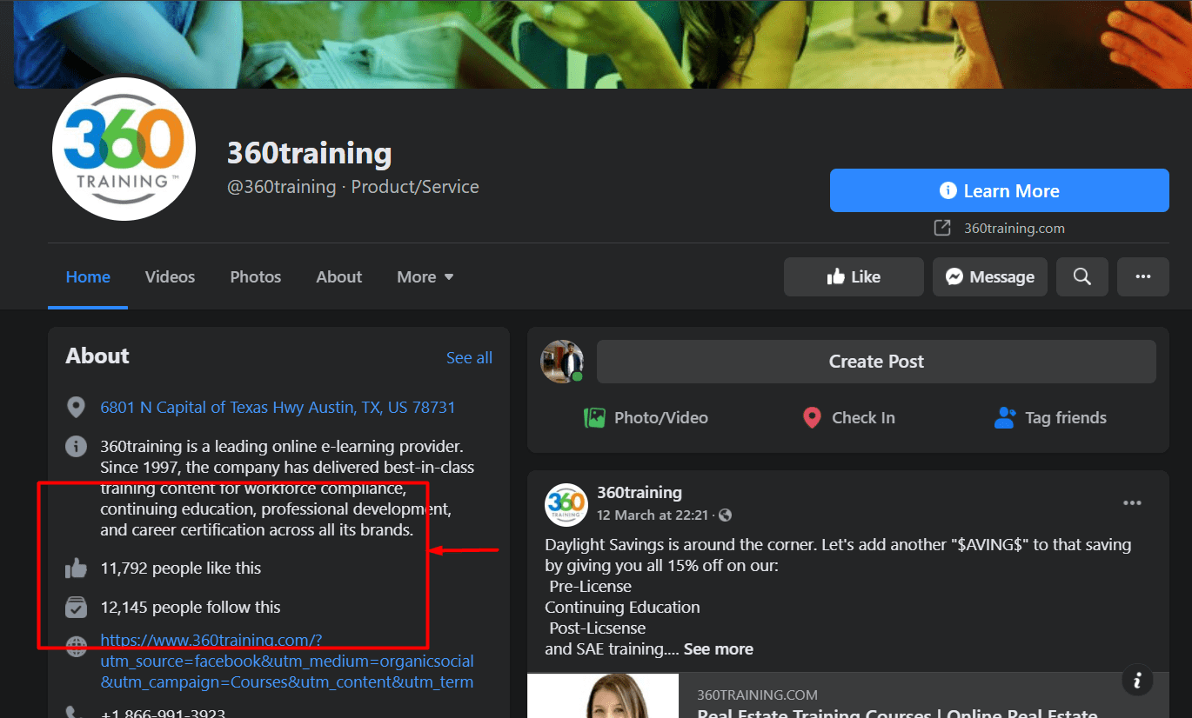Image resolution: width=1192 pixels, height=718 pixels.
Task: Click the external link icon beside 360training.com
Action: coord(942,228)
